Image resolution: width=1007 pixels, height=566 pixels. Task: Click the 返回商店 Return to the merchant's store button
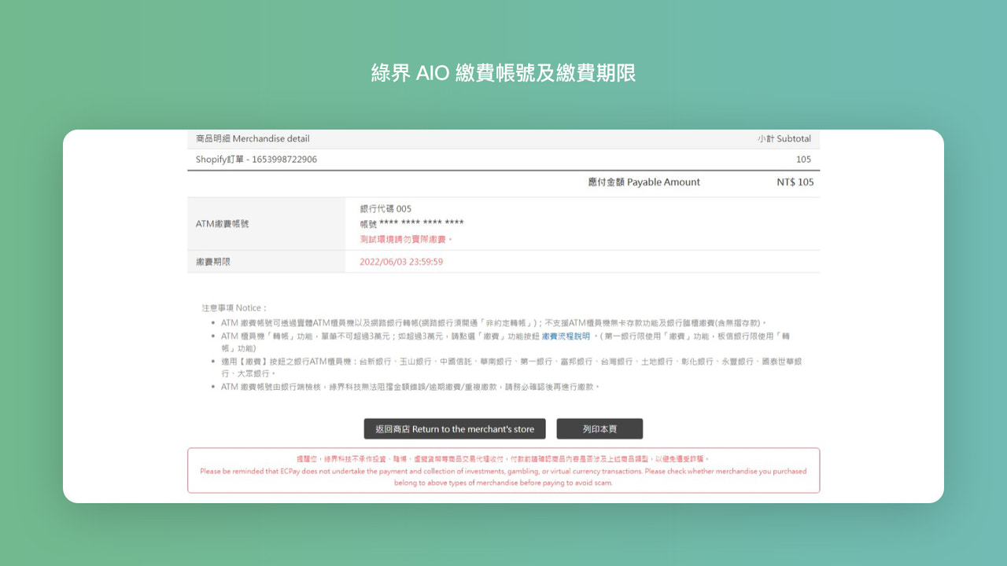[455, 428]
